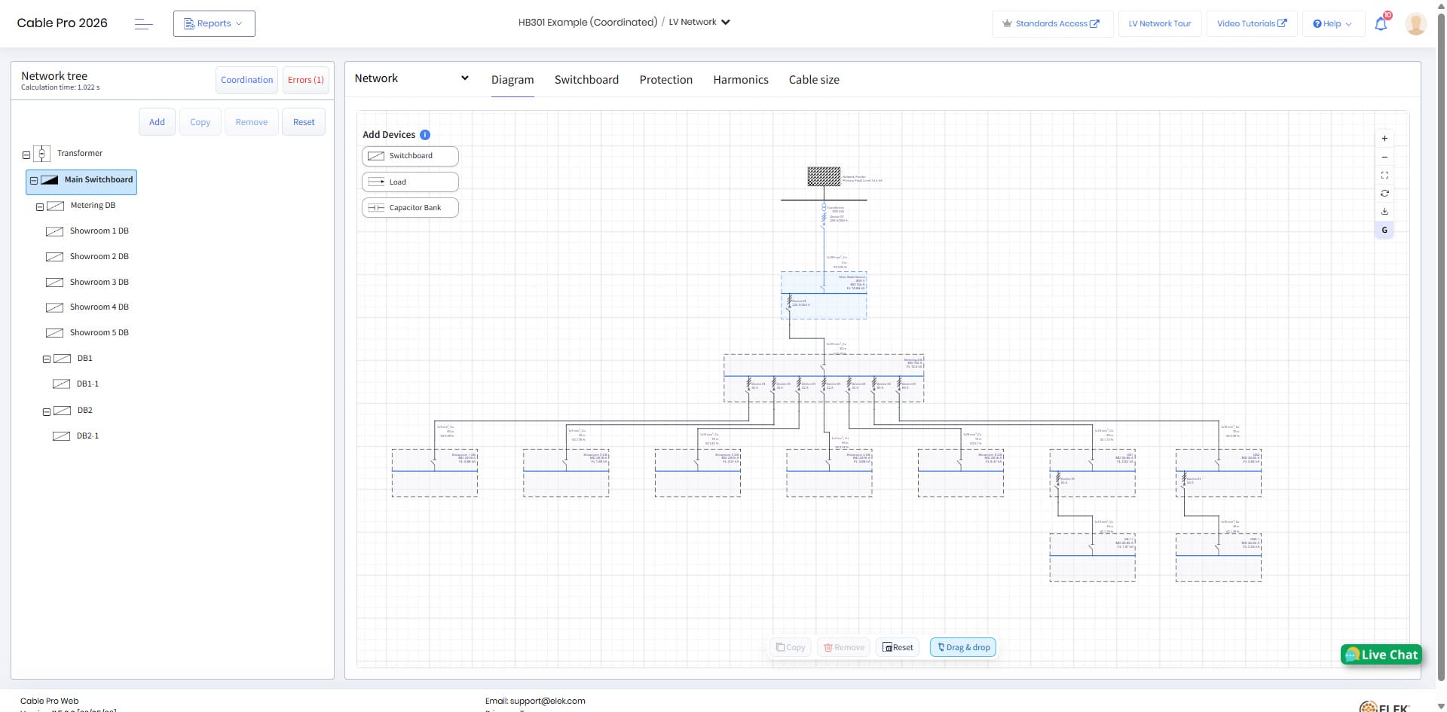The image size is (1447, 712).
Task: Open the notifications bell
Action: (x=1381, y=23)
